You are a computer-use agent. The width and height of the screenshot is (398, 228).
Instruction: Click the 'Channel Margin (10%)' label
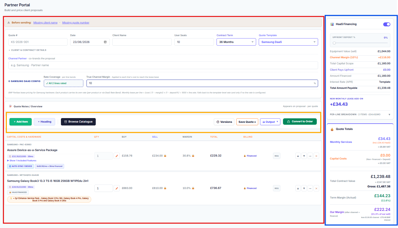coord(344,57)
